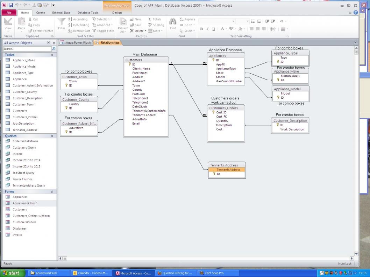Toggle align text left
Image resolution: width=370 pixels, height=277 pixels.
[251, 29]
